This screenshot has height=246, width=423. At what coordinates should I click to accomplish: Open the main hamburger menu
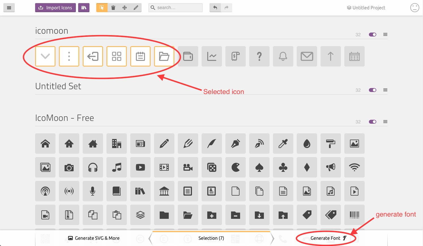[x=9, y=8]
